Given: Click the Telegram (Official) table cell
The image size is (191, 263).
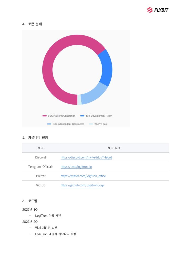Looking at the screenshot, I should 41,167.
